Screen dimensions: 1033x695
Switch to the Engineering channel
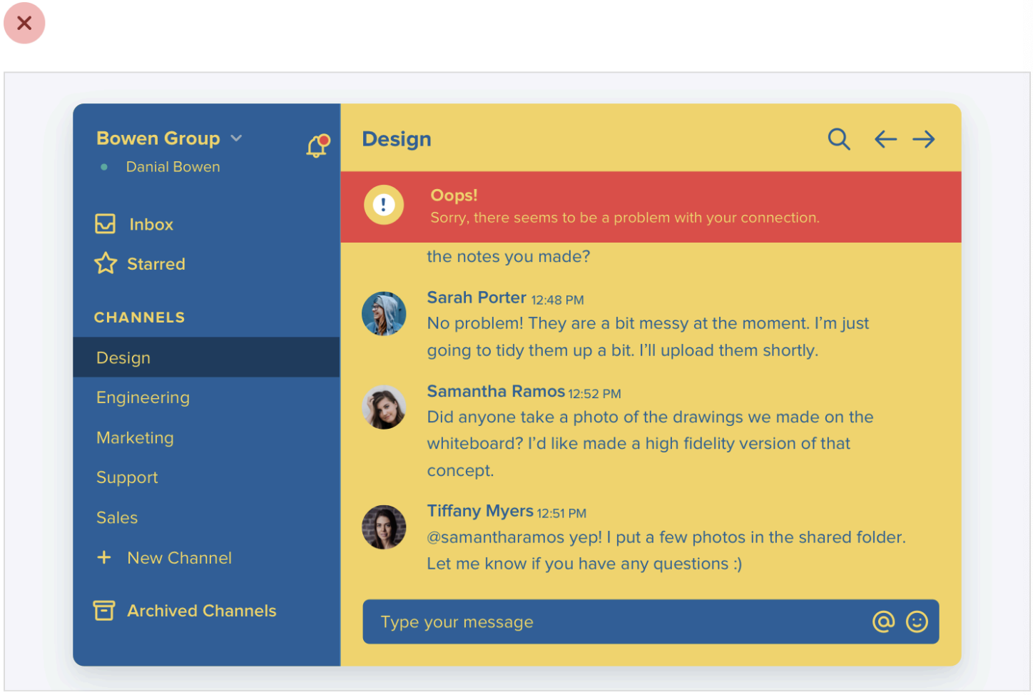(x=143, y=397)
